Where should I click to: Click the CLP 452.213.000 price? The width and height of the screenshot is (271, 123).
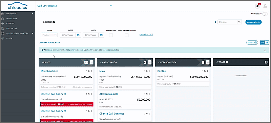(140, 77)
